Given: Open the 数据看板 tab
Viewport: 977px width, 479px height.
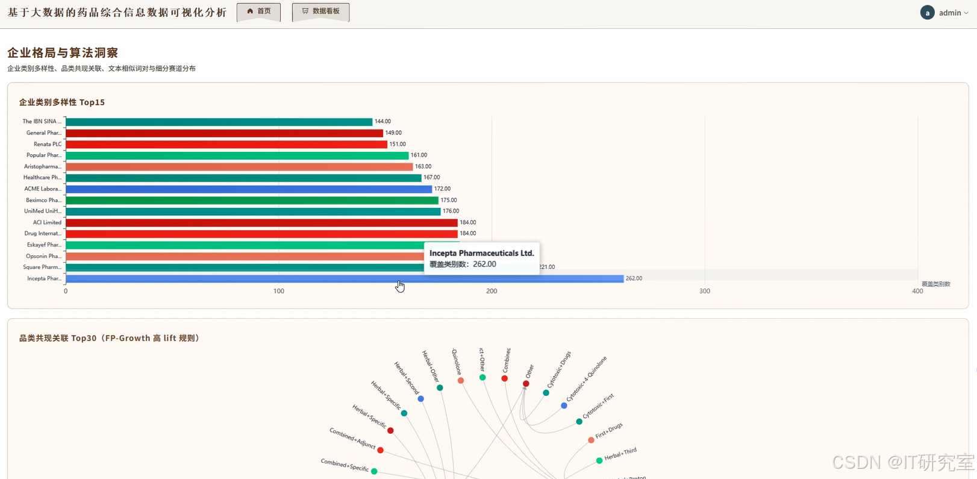Looking at the screenshot, I should point(320,12).
